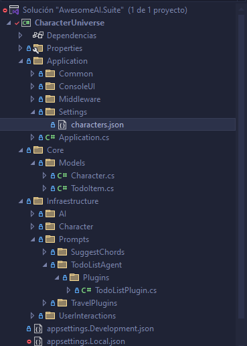The image size is (247, 346).
Task: Collapse the Infraestructure folder
Action: pos(21,201)
